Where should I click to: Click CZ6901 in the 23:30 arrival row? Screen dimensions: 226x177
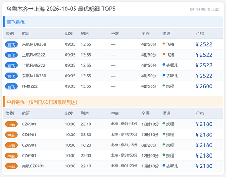[x=29, y=134]
